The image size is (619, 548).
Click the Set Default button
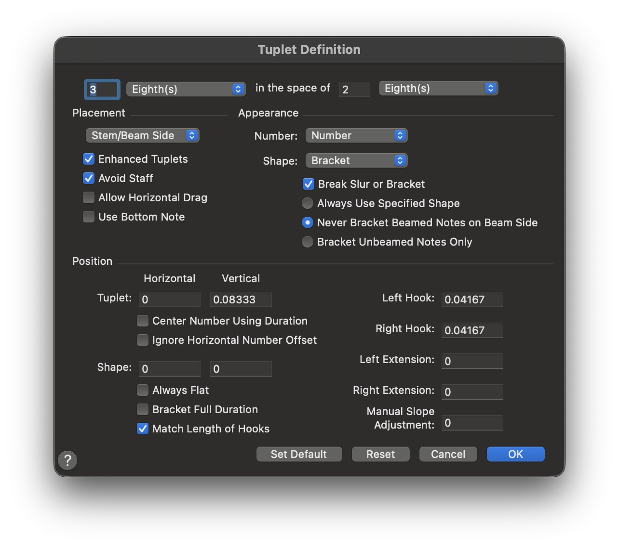pyautogui.click(x=299, y=454)
